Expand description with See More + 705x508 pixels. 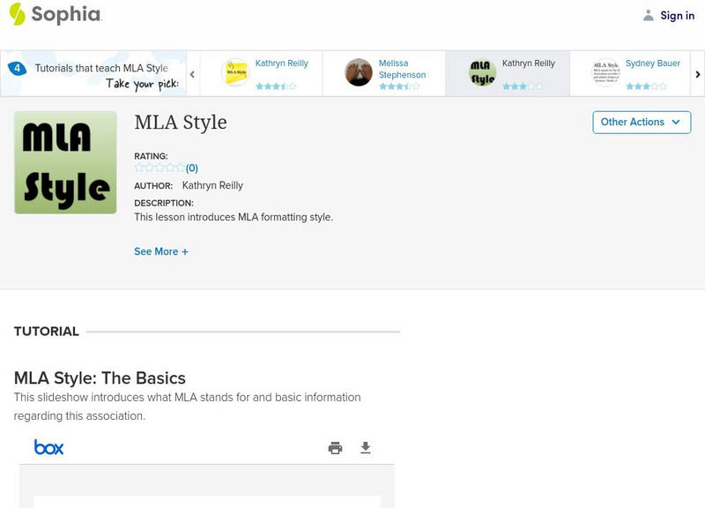point(161,251)
